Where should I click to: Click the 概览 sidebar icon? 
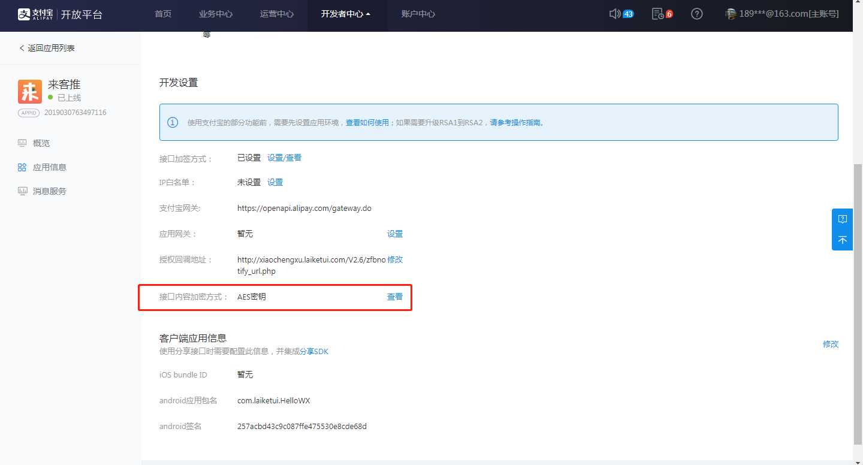click(x=22, y=143)
